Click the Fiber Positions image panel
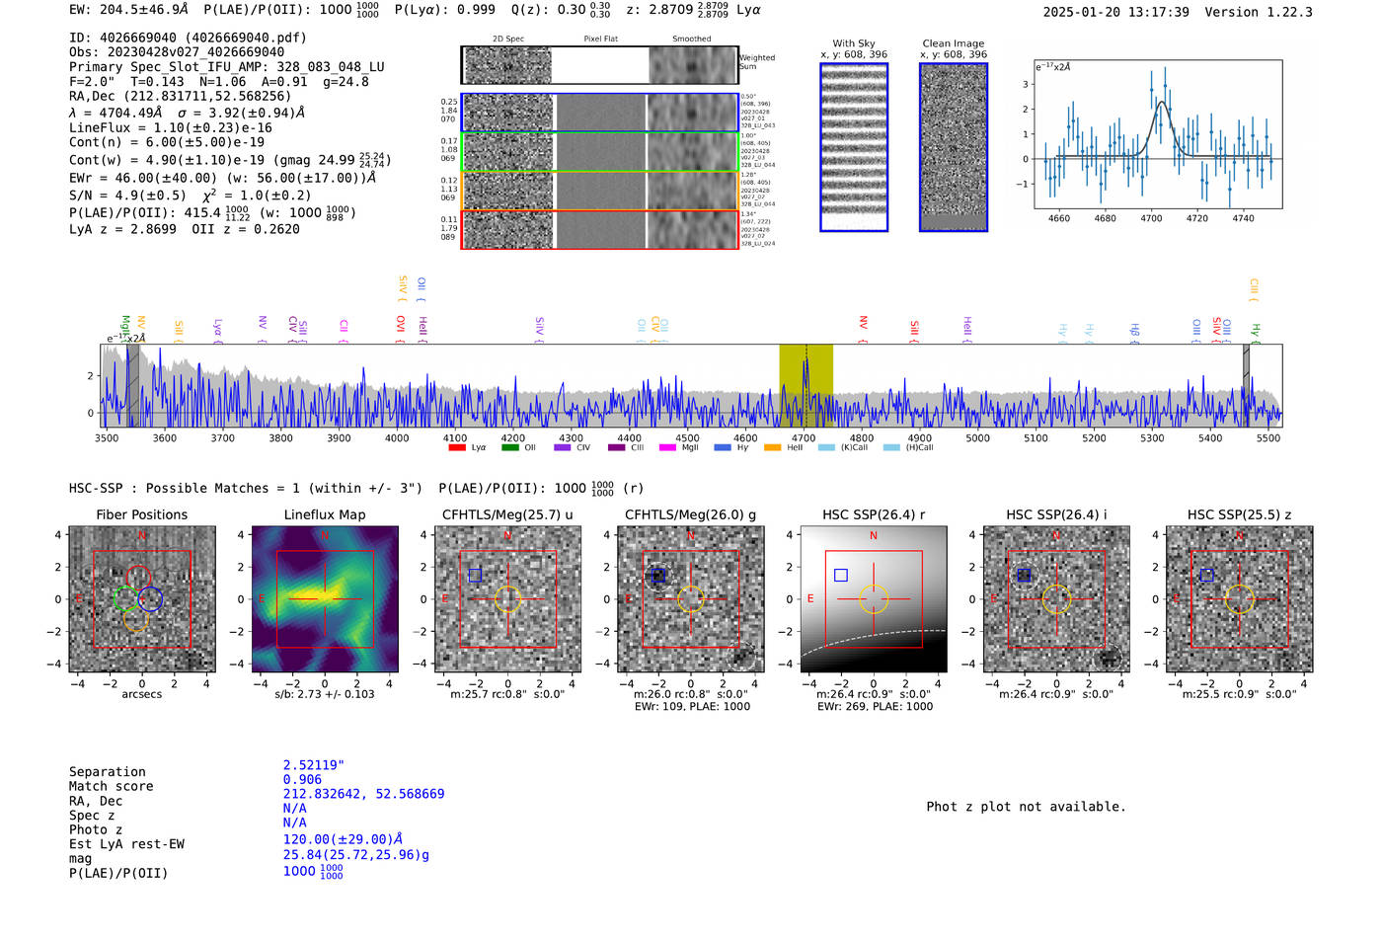 click(x=142, y=599)
